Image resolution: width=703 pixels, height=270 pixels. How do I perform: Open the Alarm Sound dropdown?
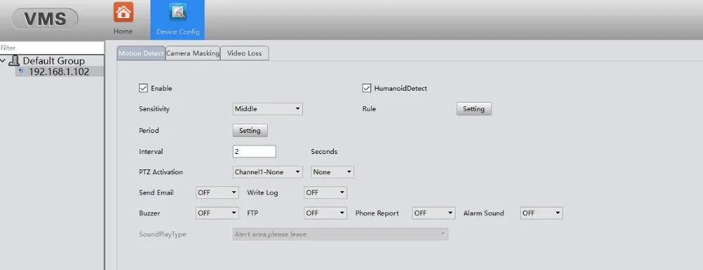[541, 213]
